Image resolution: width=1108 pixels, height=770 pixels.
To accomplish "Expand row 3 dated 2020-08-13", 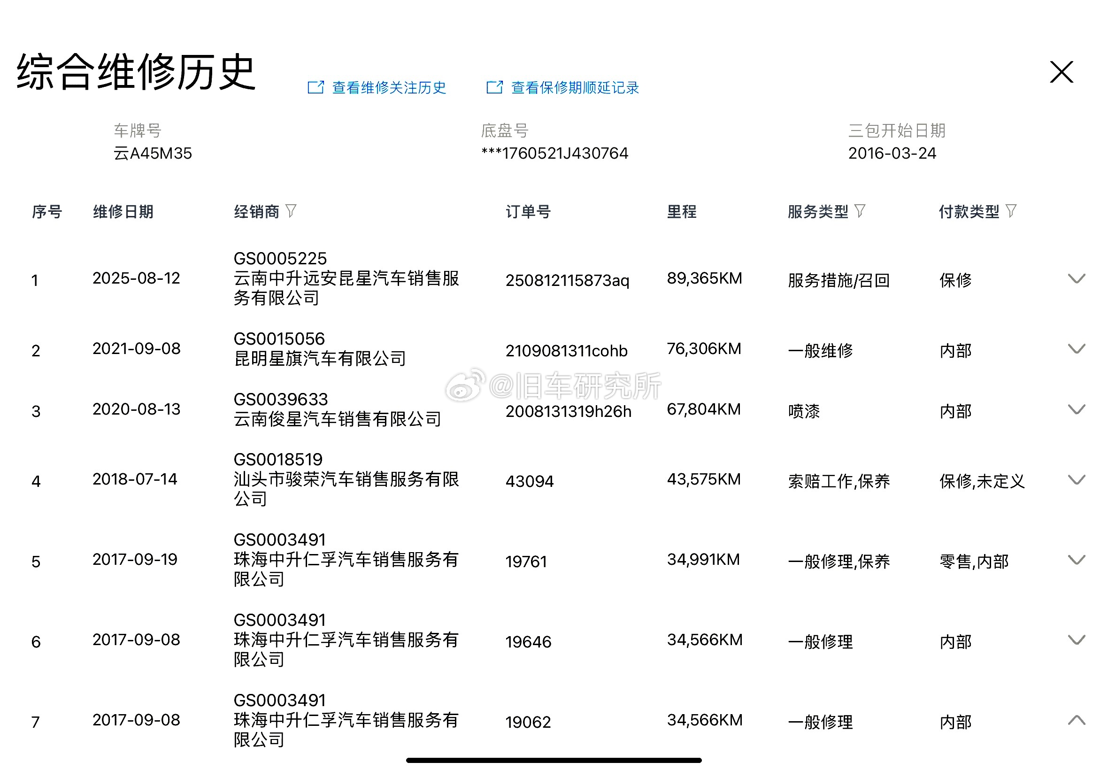I will tap(1076, 409).
